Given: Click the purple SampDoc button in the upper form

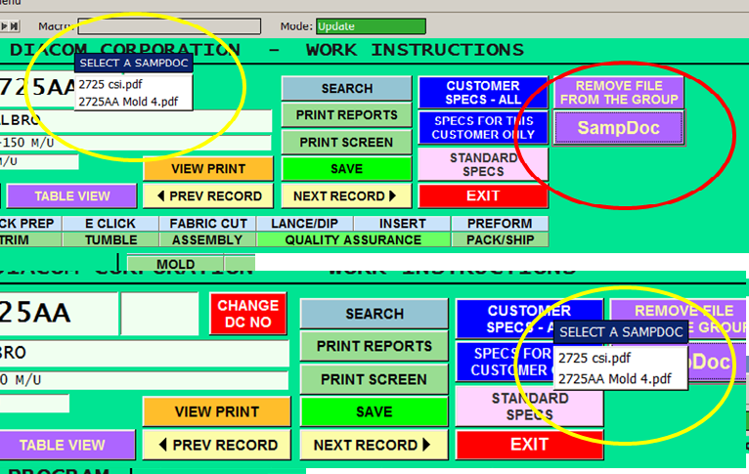Looking at the screenshot, I should pyautogui.click(x=619, y=127).
